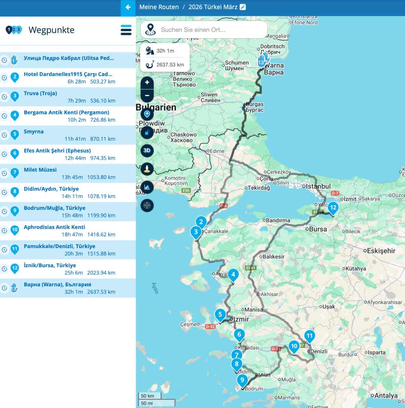
Task: Activate the street view pegman button
Action: coord(147,169)
